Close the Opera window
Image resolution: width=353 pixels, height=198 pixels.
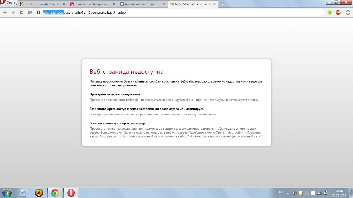346,2
